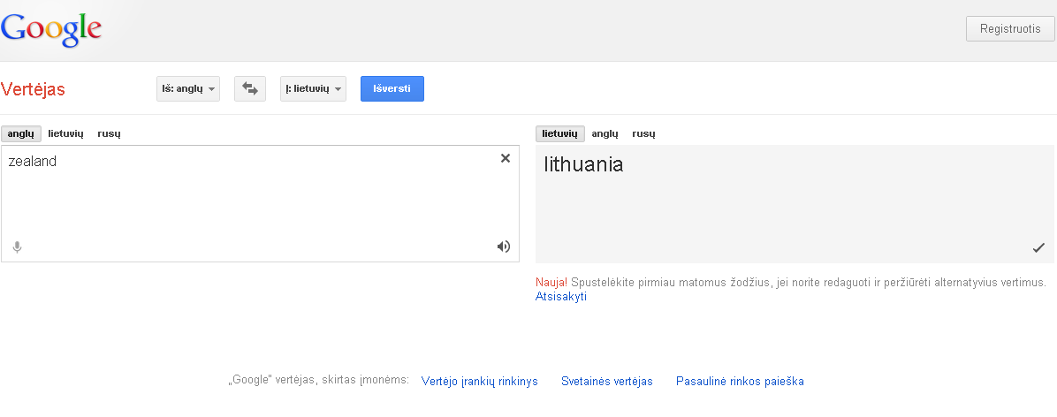Image resolution: width=1057 pixels, height=417 pixels.
Task: Listen to source text pronunciation
Action: click(x=504, y=246)
